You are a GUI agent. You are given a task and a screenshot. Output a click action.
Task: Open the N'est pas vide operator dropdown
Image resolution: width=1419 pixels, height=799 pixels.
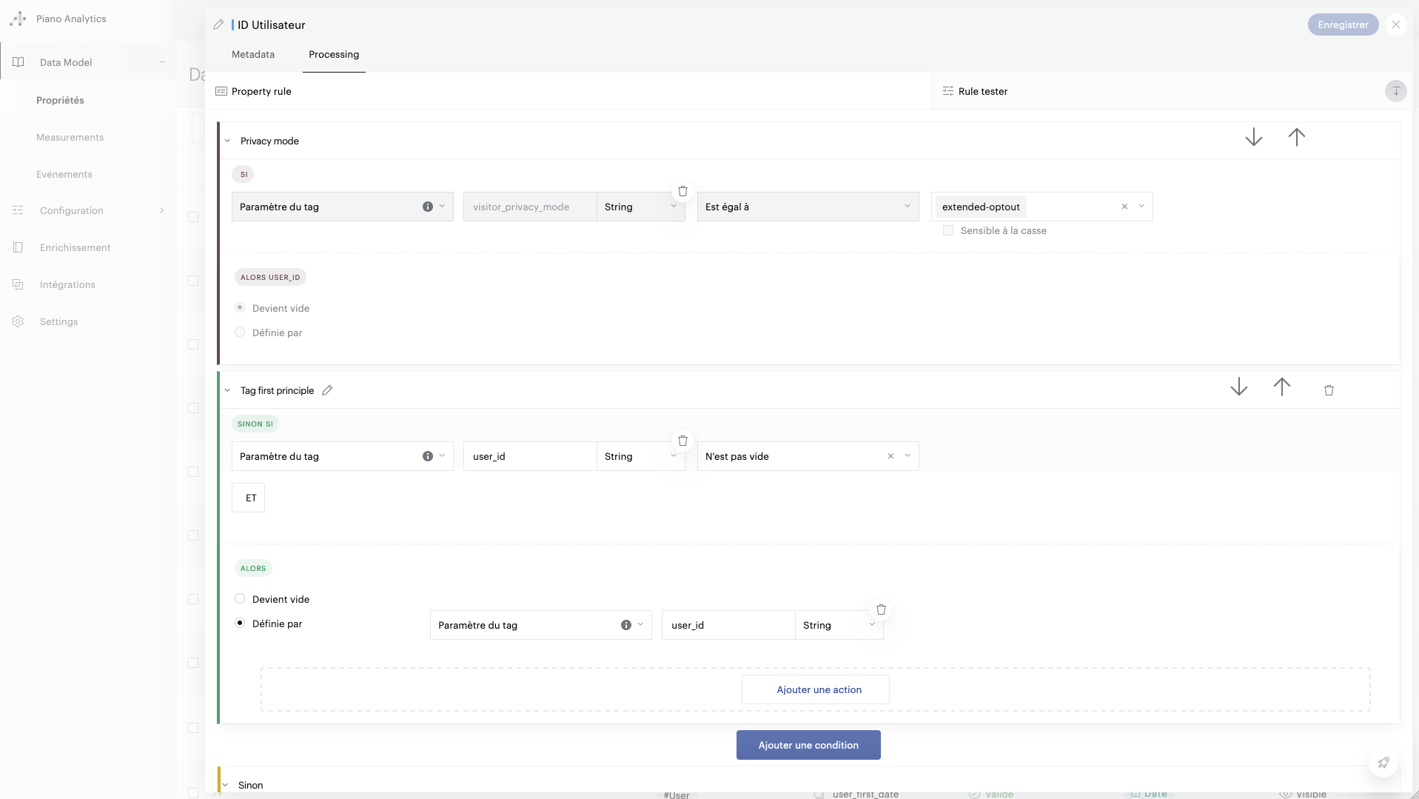point(908,456)
